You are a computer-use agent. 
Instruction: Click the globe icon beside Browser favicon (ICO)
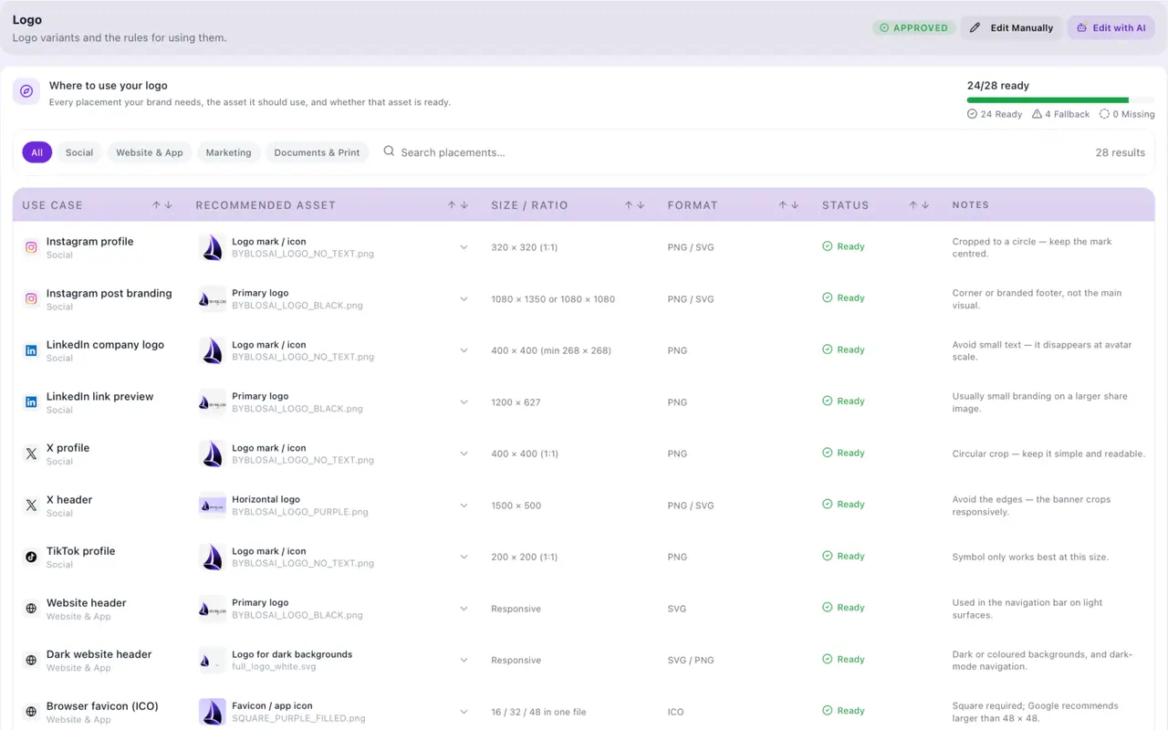31,712
